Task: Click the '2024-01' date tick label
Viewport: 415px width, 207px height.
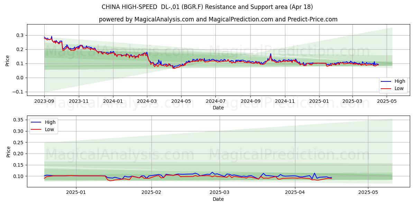Action: pyautogui.click(x=113, y=101)
